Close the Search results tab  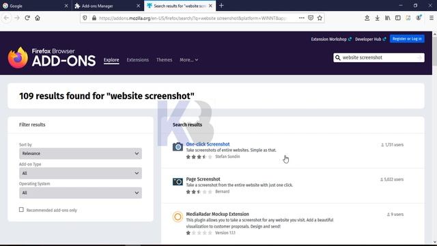tap(210, 5)
